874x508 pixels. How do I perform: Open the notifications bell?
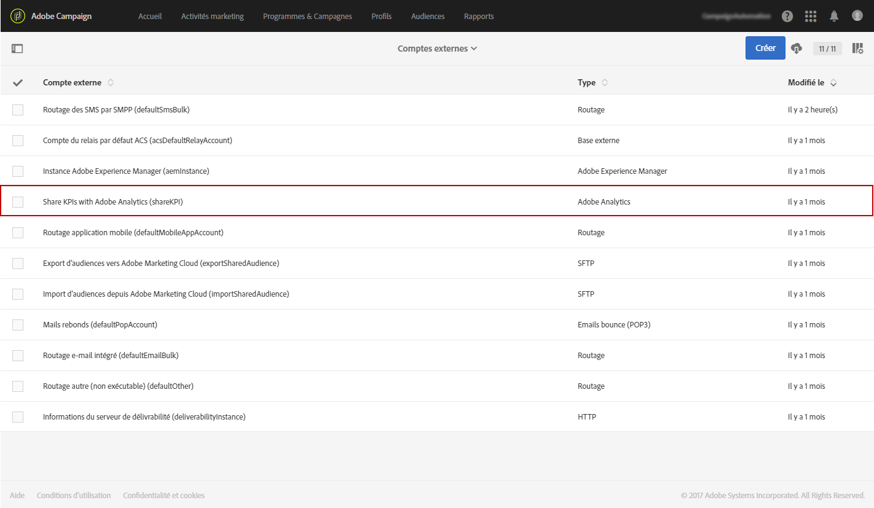tap(834, 17)
